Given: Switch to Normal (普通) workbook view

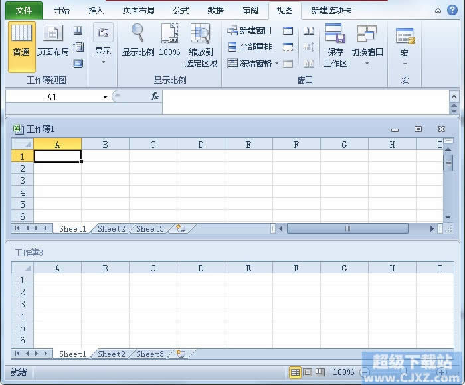Looking at the screenshot, I should click(22, 46).
